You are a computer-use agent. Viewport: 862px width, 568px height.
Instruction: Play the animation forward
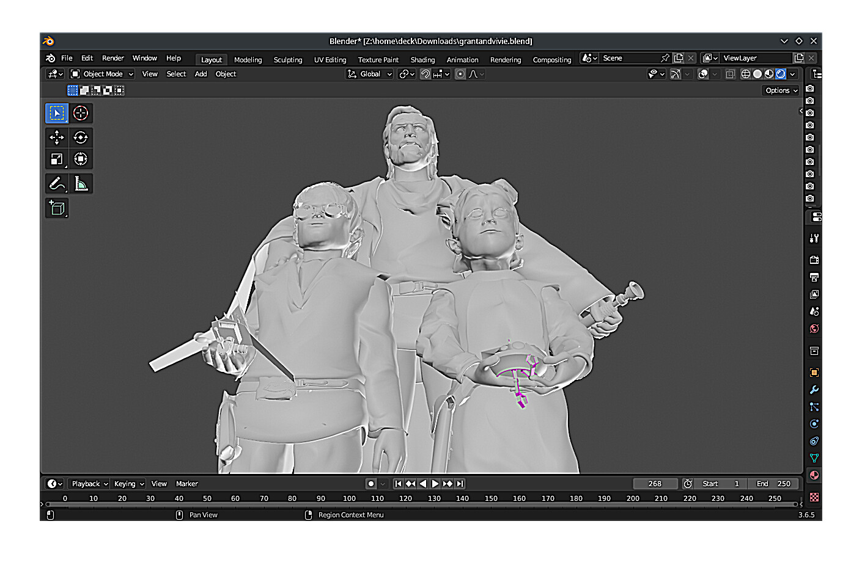click(435, 484)
